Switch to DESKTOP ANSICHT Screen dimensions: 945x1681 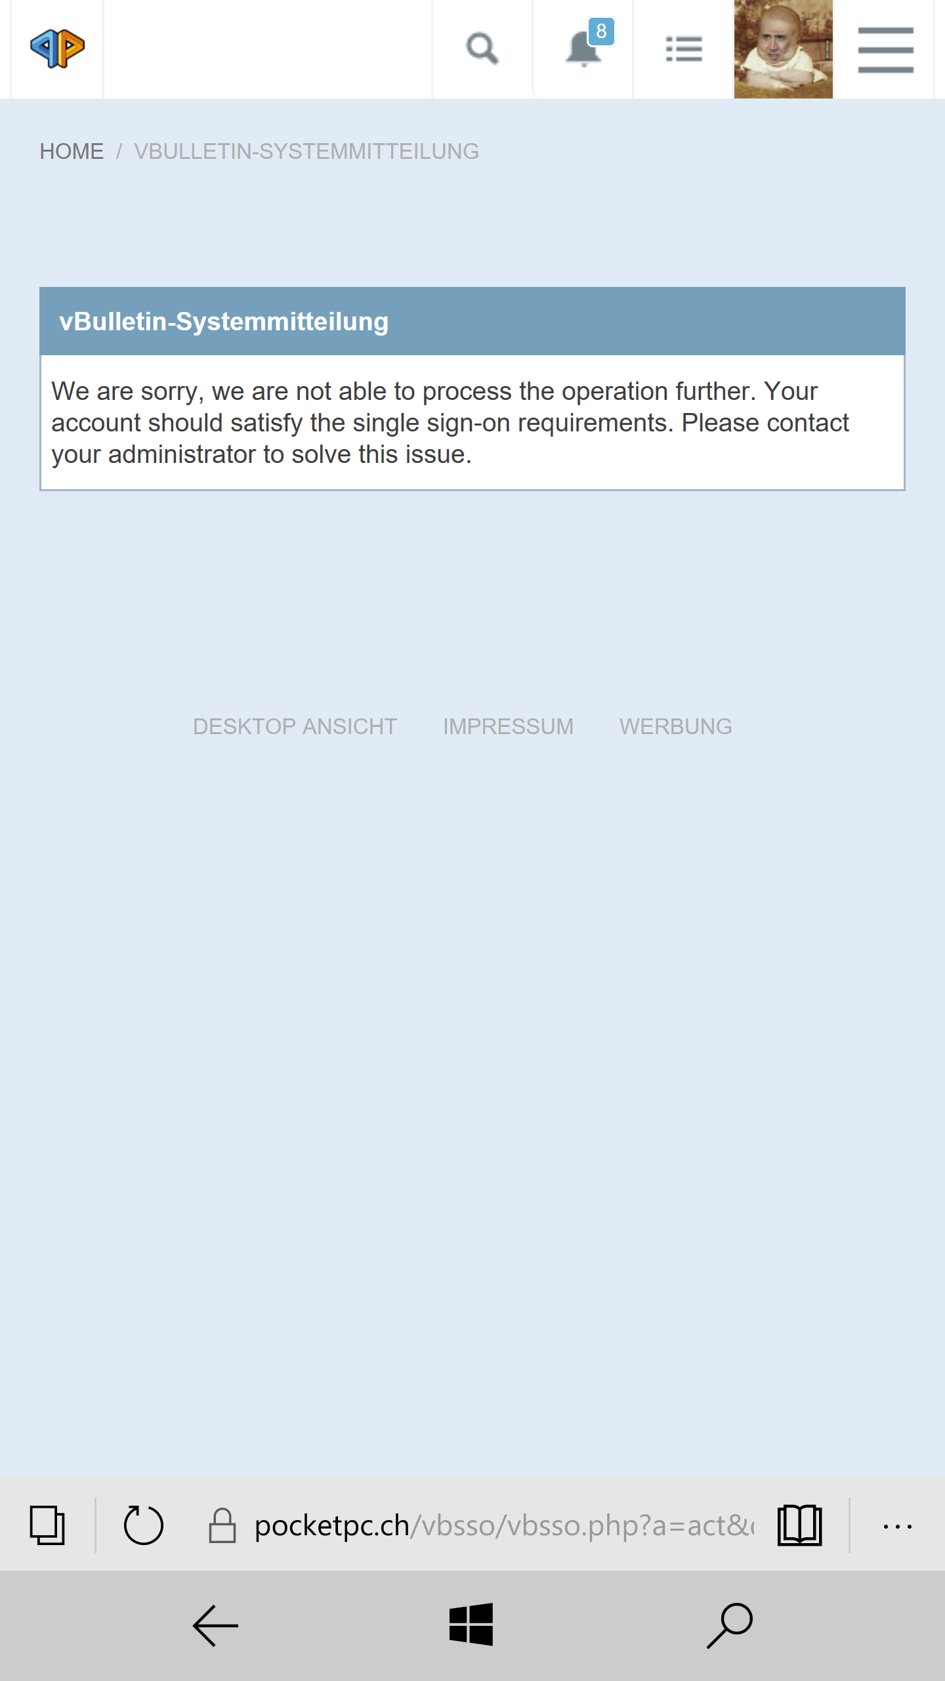pos(295,727)
